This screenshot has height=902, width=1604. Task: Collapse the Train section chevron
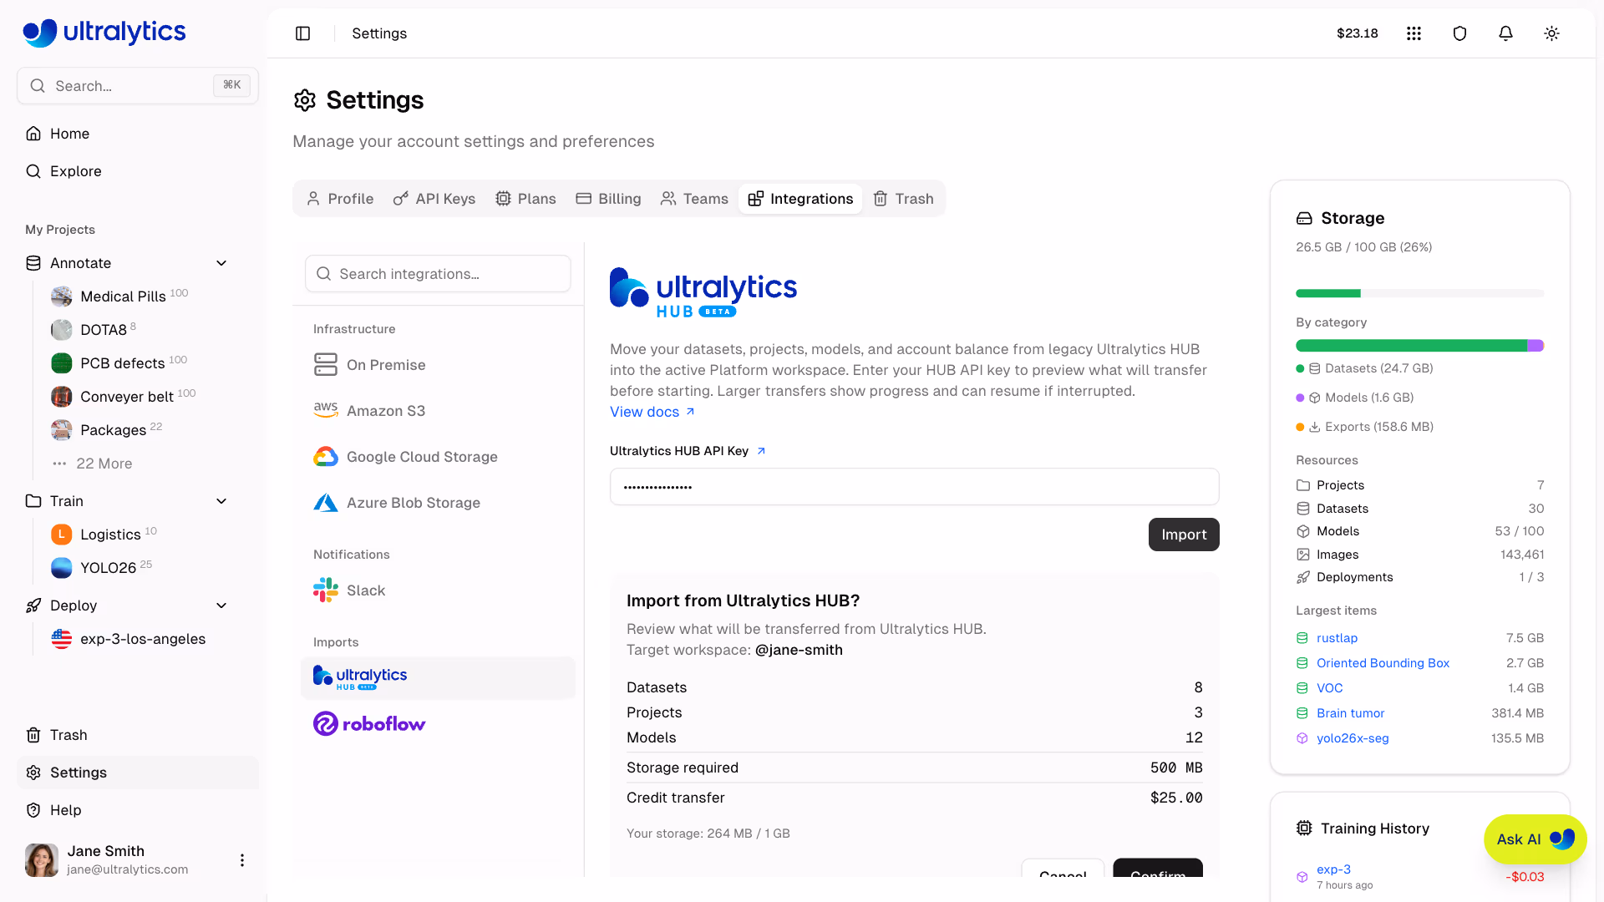(x=221, y=501)
